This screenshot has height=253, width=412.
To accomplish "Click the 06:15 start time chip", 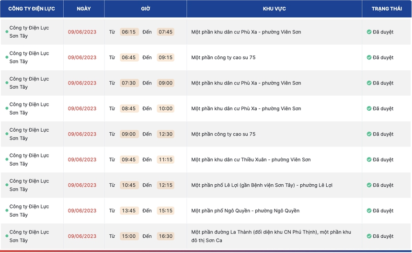I will pyautogui.click(x=129, y=32).
